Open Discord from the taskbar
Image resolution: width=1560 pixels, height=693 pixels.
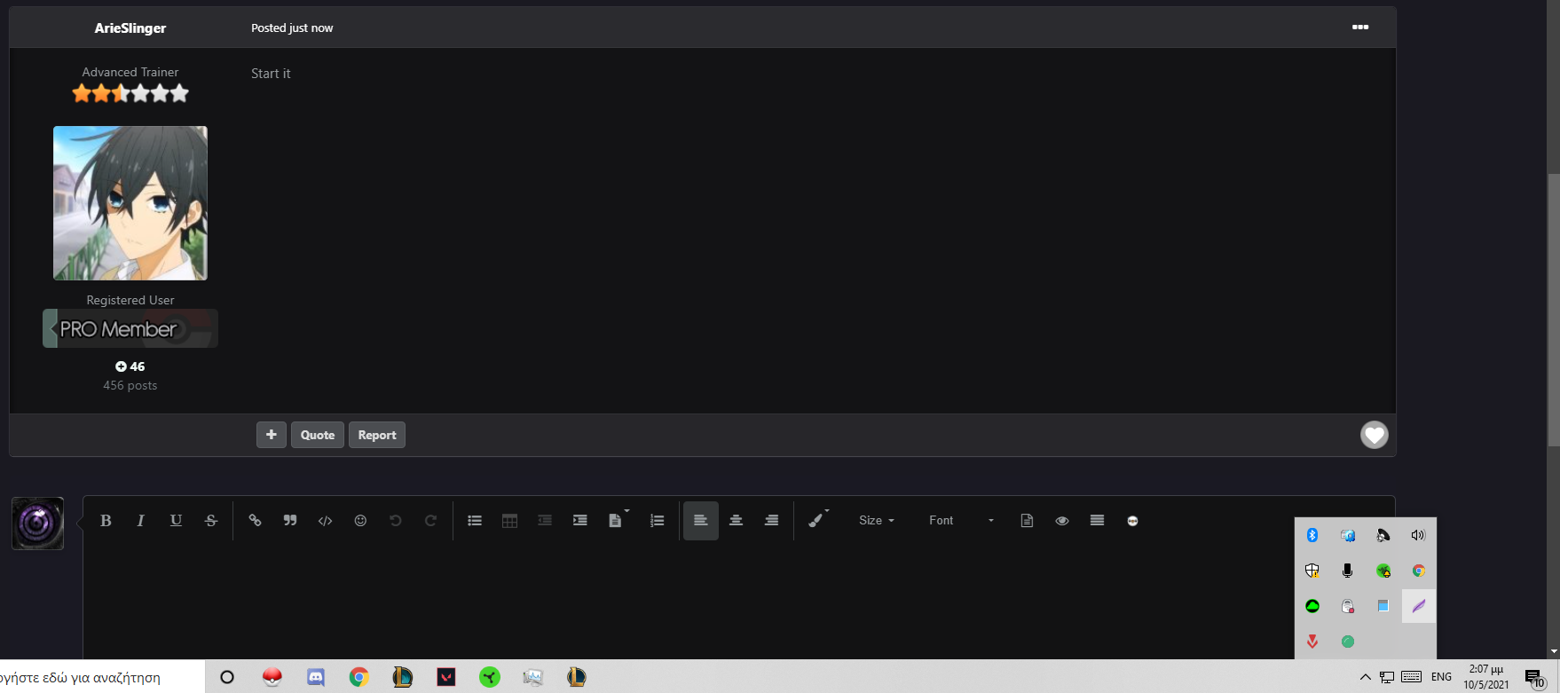point(315,677)
